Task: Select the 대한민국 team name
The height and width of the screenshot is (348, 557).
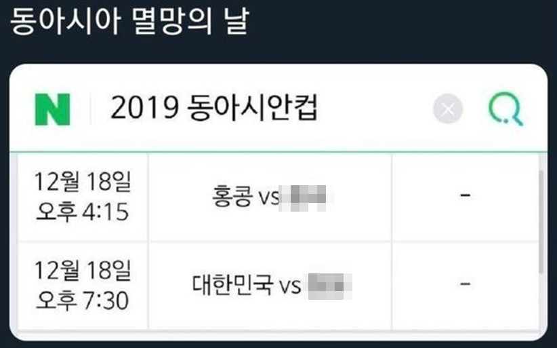Action: pyautogui.click(x=232, y=284)
